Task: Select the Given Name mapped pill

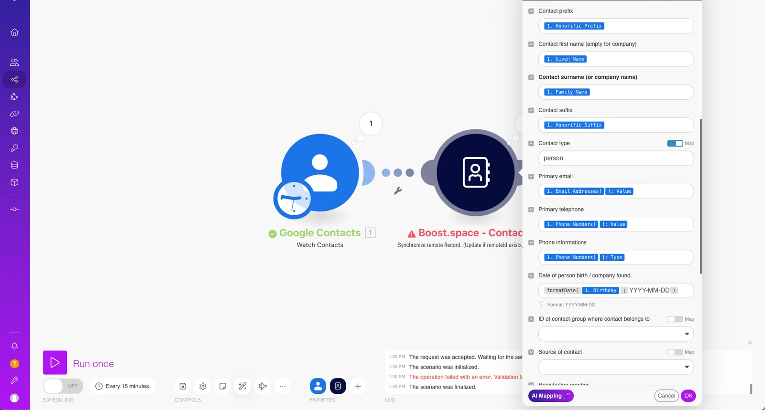Action: (x=566, y=59)
